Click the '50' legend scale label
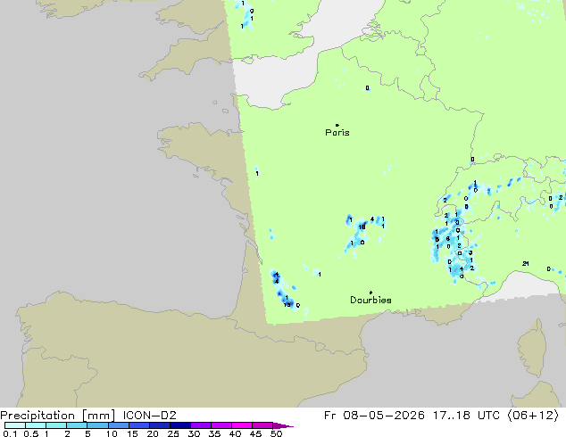 276,433
